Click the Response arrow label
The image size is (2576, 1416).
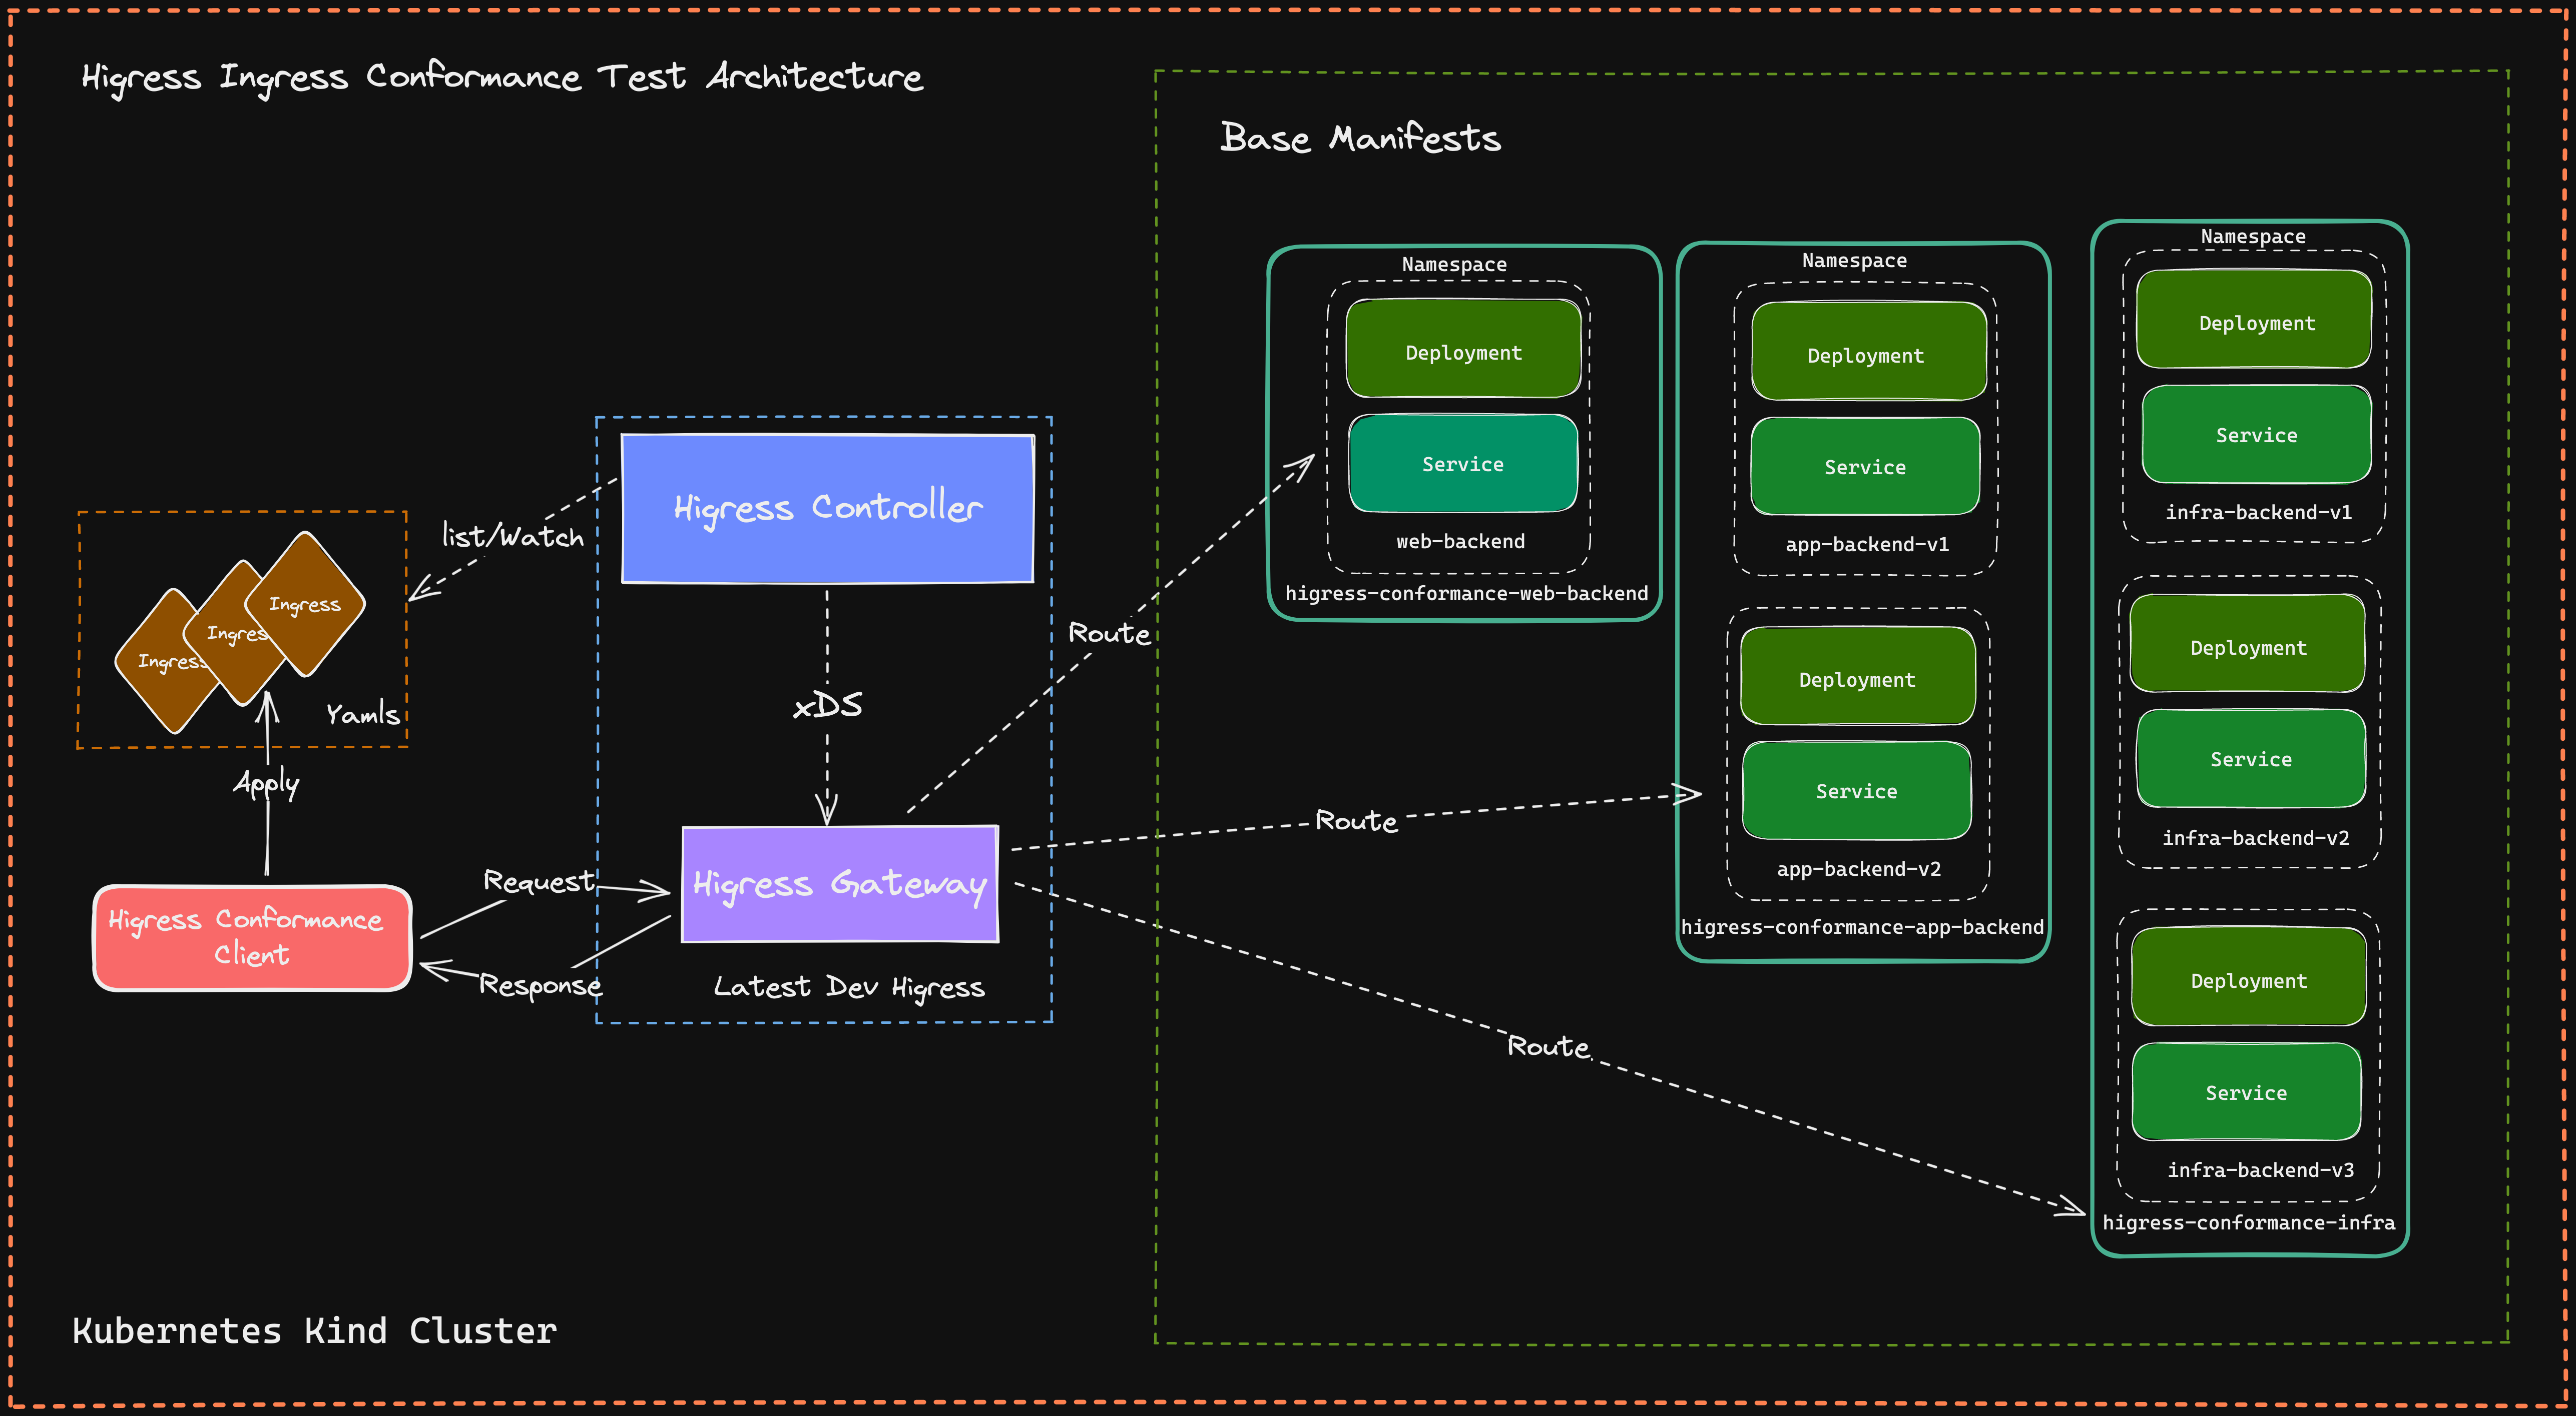click(540, 985)
